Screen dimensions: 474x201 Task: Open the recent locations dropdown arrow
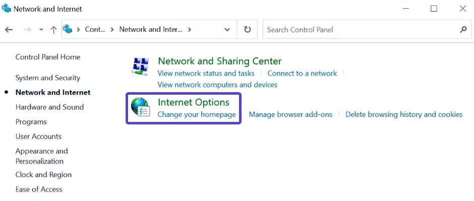(x=41, y=30)
